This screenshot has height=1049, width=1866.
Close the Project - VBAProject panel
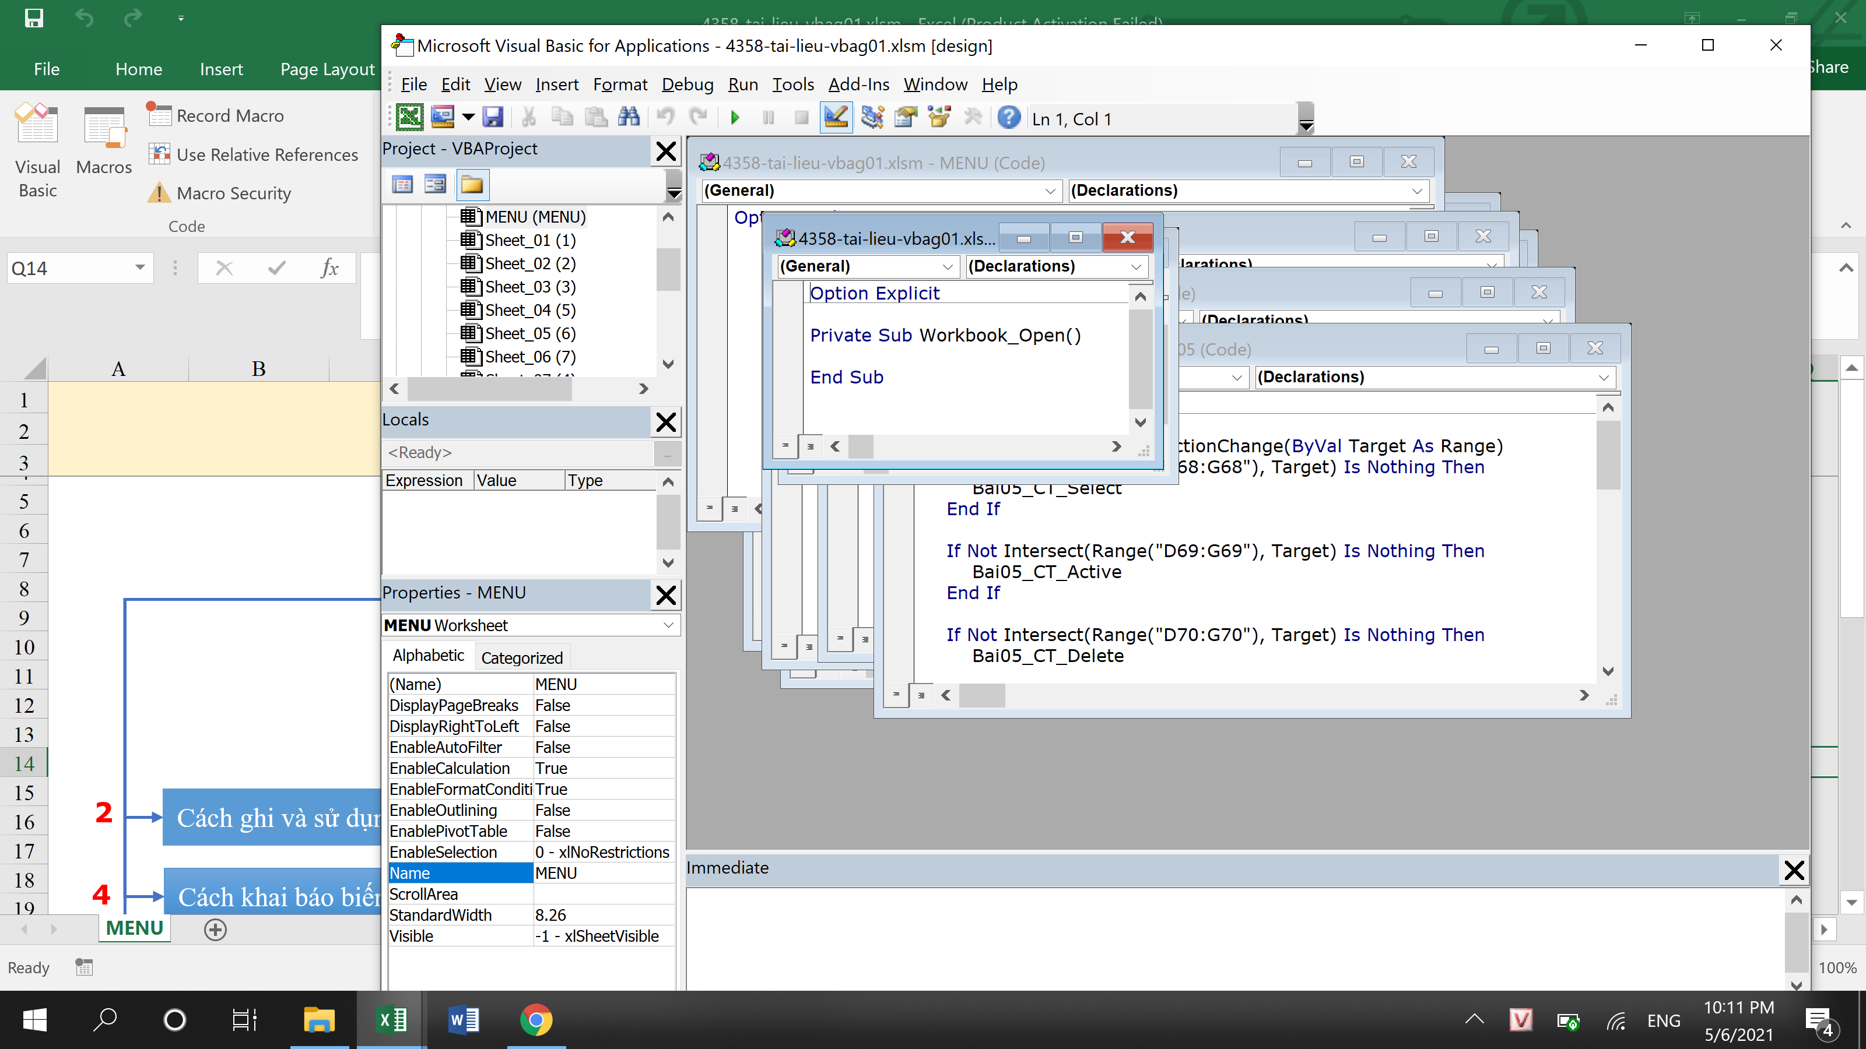[x=666, y=150]
